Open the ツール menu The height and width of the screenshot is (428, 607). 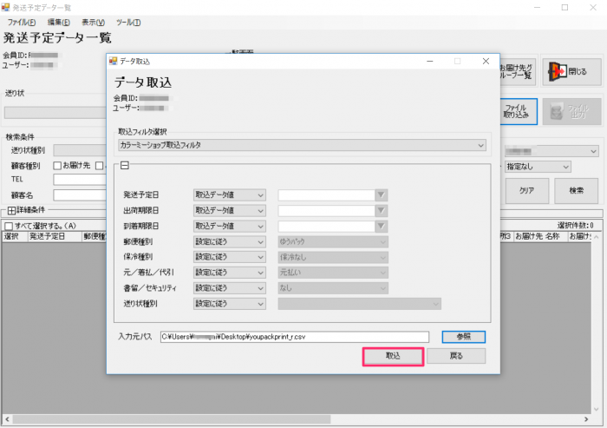point(127,22)
